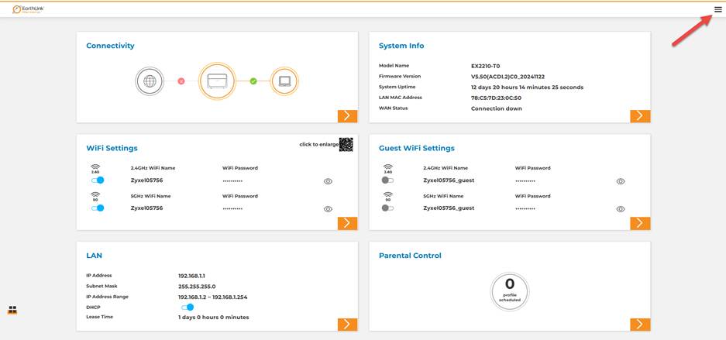Click the System Uptime value

click(x=527, y=88)
